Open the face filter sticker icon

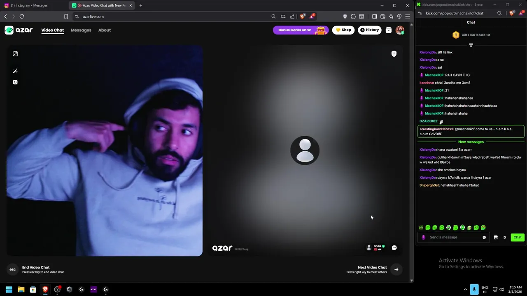click(15, 82)
